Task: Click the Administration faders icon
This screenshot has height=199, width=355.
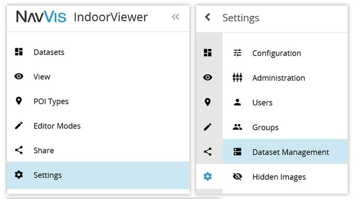Action: 237,78
